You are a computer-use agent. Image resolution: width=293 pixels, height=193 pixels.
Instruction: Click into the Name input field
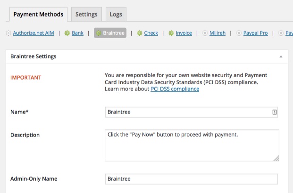(x=192, y=112)
